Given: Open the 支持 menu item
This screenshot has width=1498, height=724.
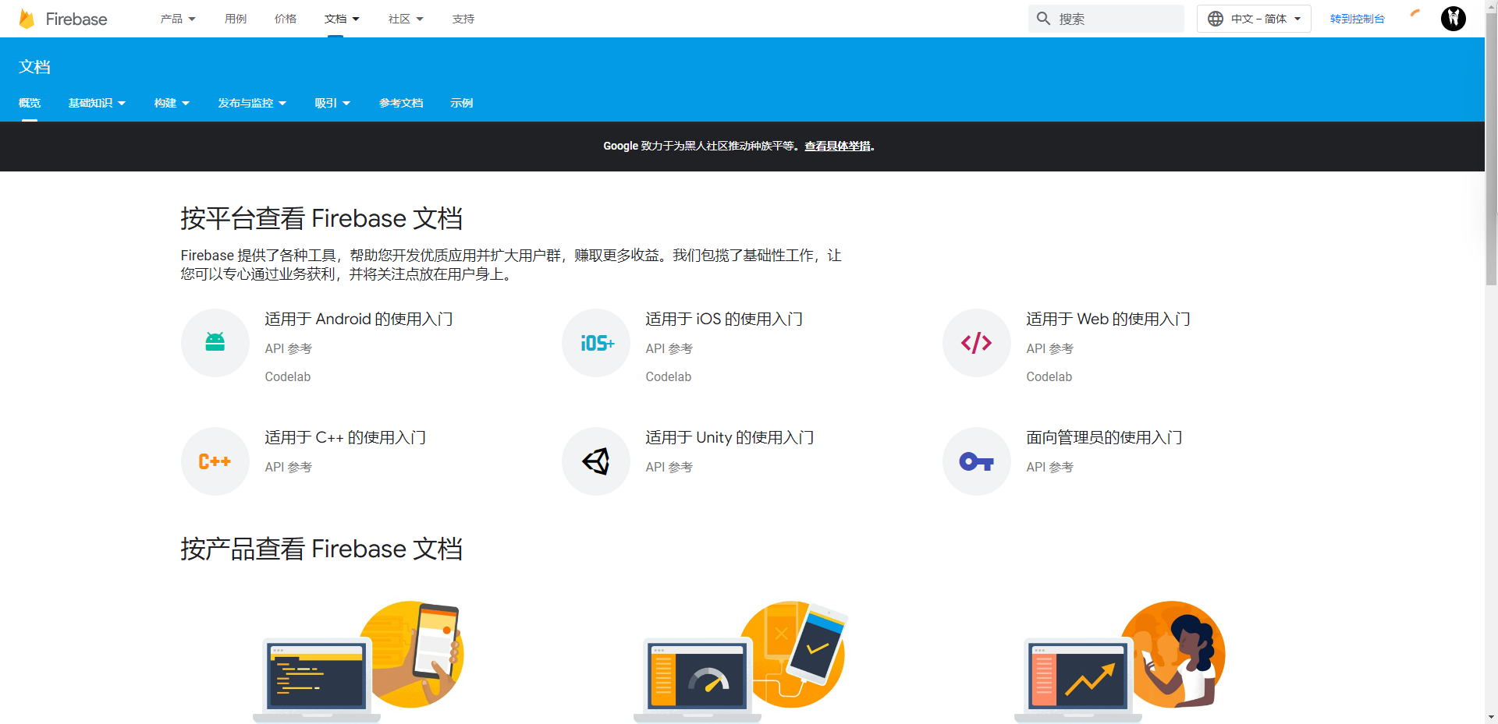Looking at the screenshot, I should 463,19.
